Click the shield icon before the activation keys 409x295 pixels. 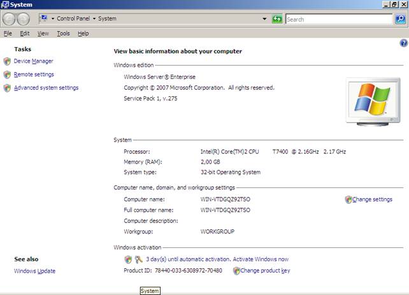(x=128, y=259)
